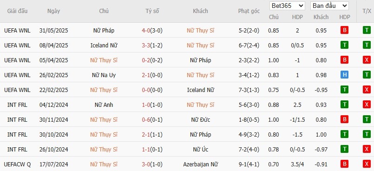Open Azerbaijan Nữ away team link
Viewport: 374px width, 171px height.
pos(200,164)
